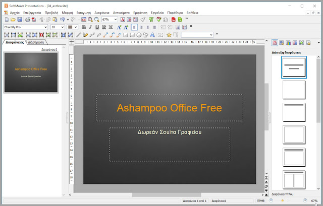
Task: Toggle formatting marks green pilcrow icon
Action: [x=151, y=20]
